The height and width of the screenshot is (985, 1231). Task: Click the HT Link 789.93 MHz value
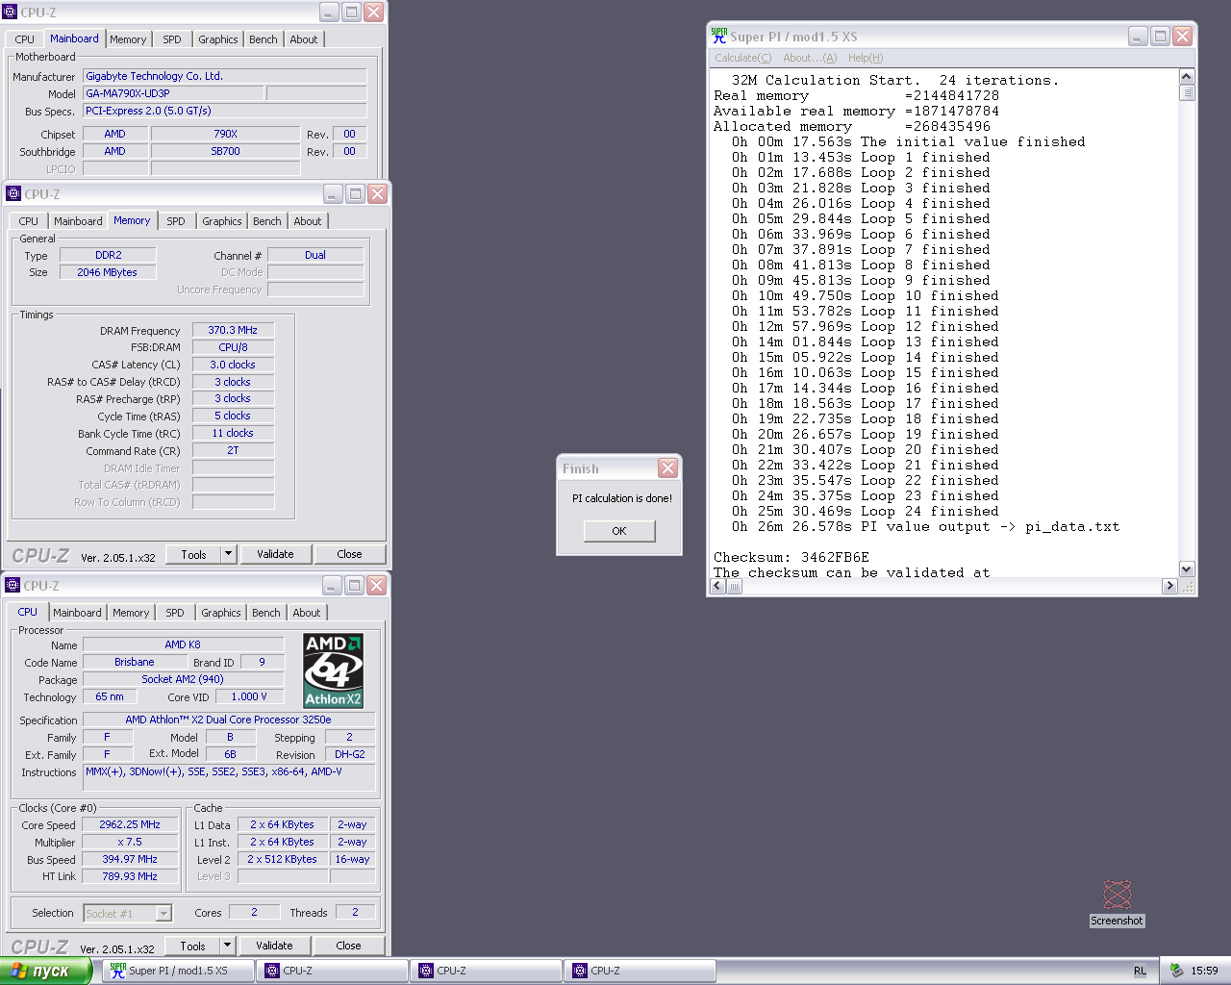pyautogui.click(x=130, y=876)
